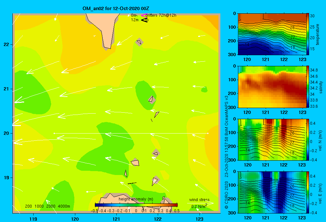This screenshot has width=326, height=222.
Task: Select the 'vel. N (m/s)' axis label
Action: tap(320, 141)
